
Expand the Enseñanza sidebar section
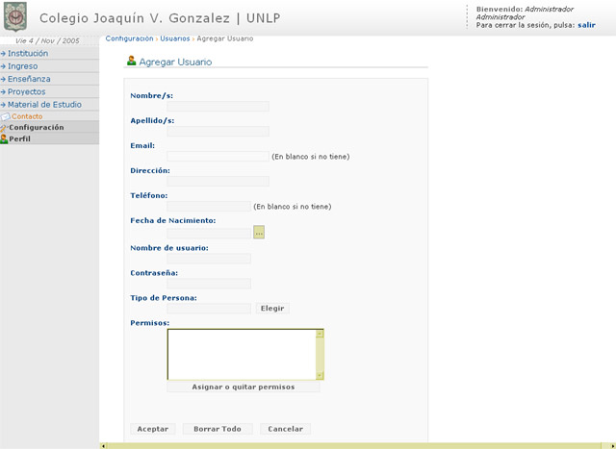tap(28, 79)
